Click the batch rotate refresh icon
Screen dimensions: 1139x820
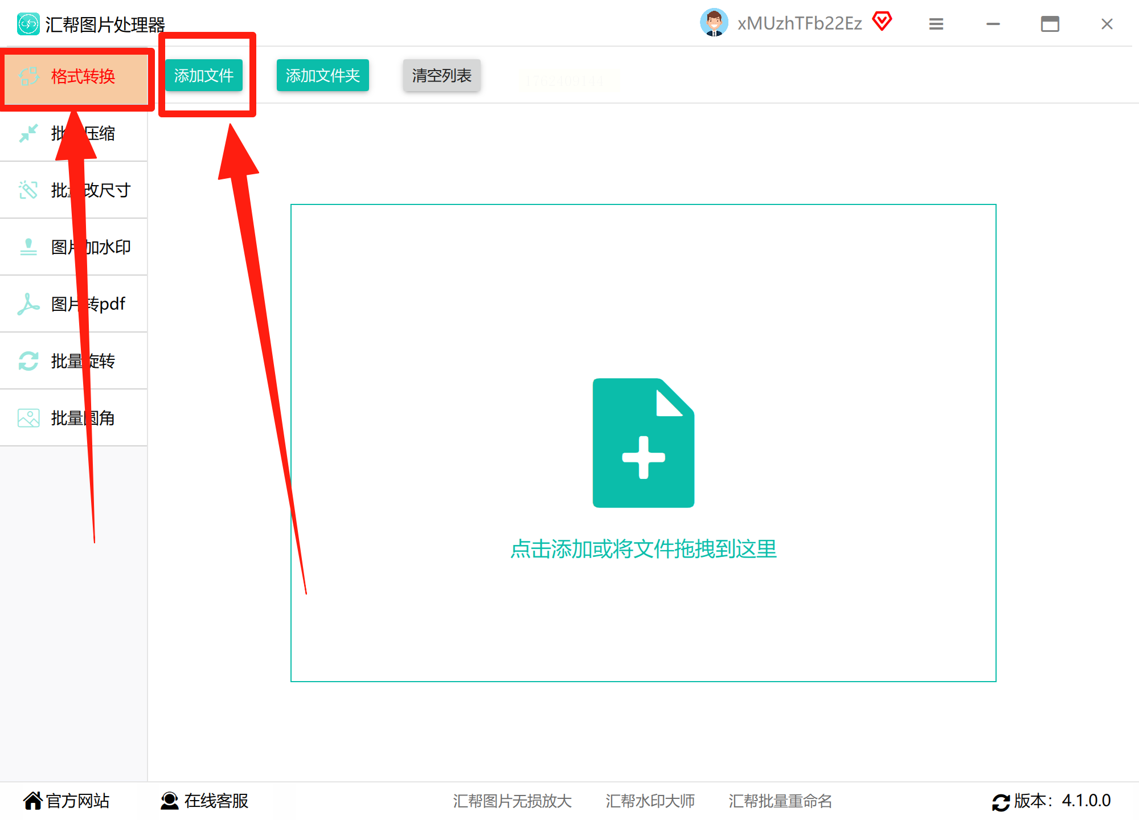coord(28,361)
